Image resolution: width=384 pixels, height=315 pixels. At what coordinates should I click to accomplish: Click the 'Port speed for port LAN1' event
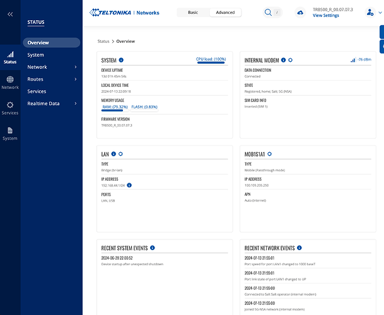point(280,264)
